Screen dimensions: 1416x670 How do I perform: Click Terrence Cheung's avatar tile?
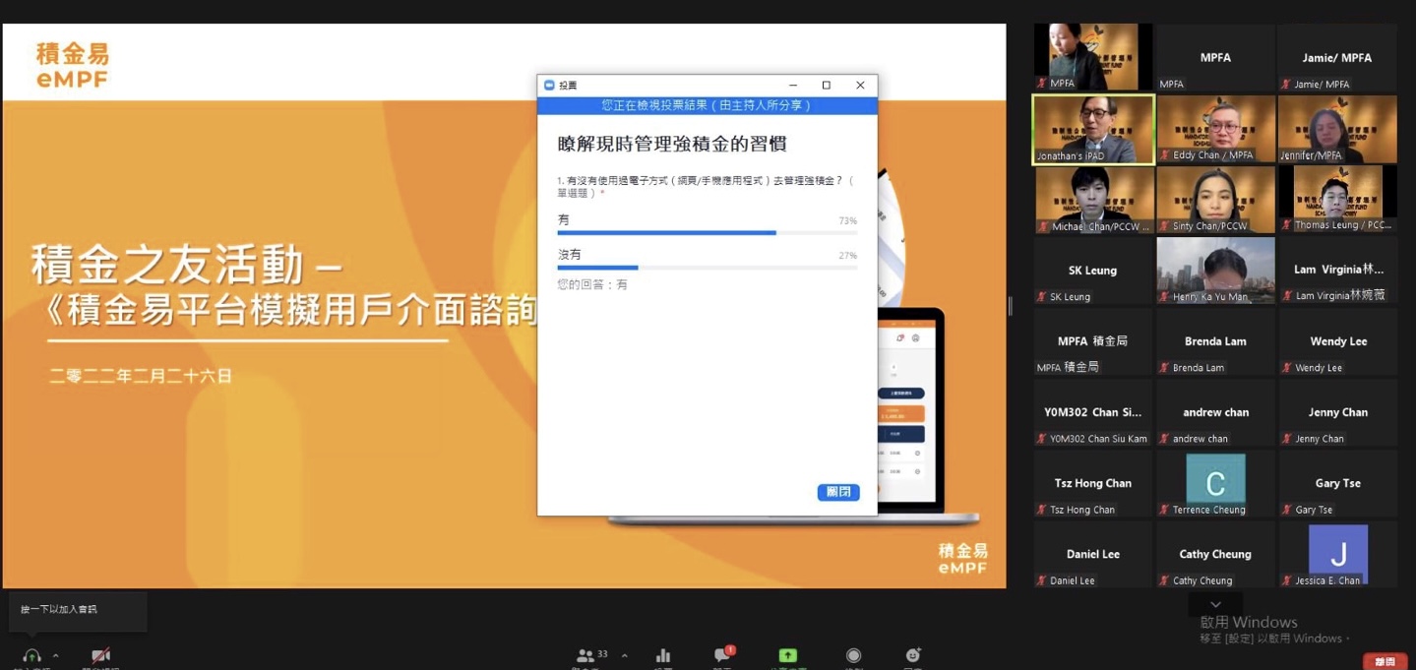tap(1215, 484)
